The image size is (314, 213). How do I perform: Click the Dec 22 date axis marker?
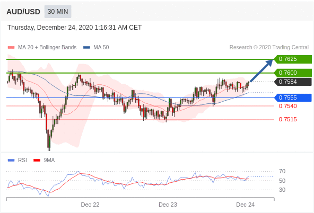[x=90, y=205]
